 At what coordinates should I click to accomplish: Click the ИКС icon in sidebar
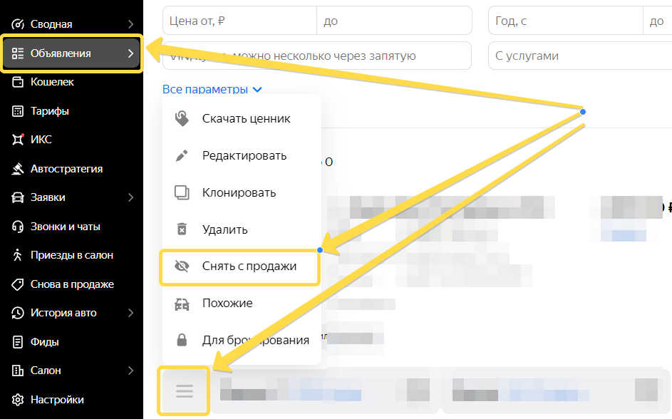19,140
